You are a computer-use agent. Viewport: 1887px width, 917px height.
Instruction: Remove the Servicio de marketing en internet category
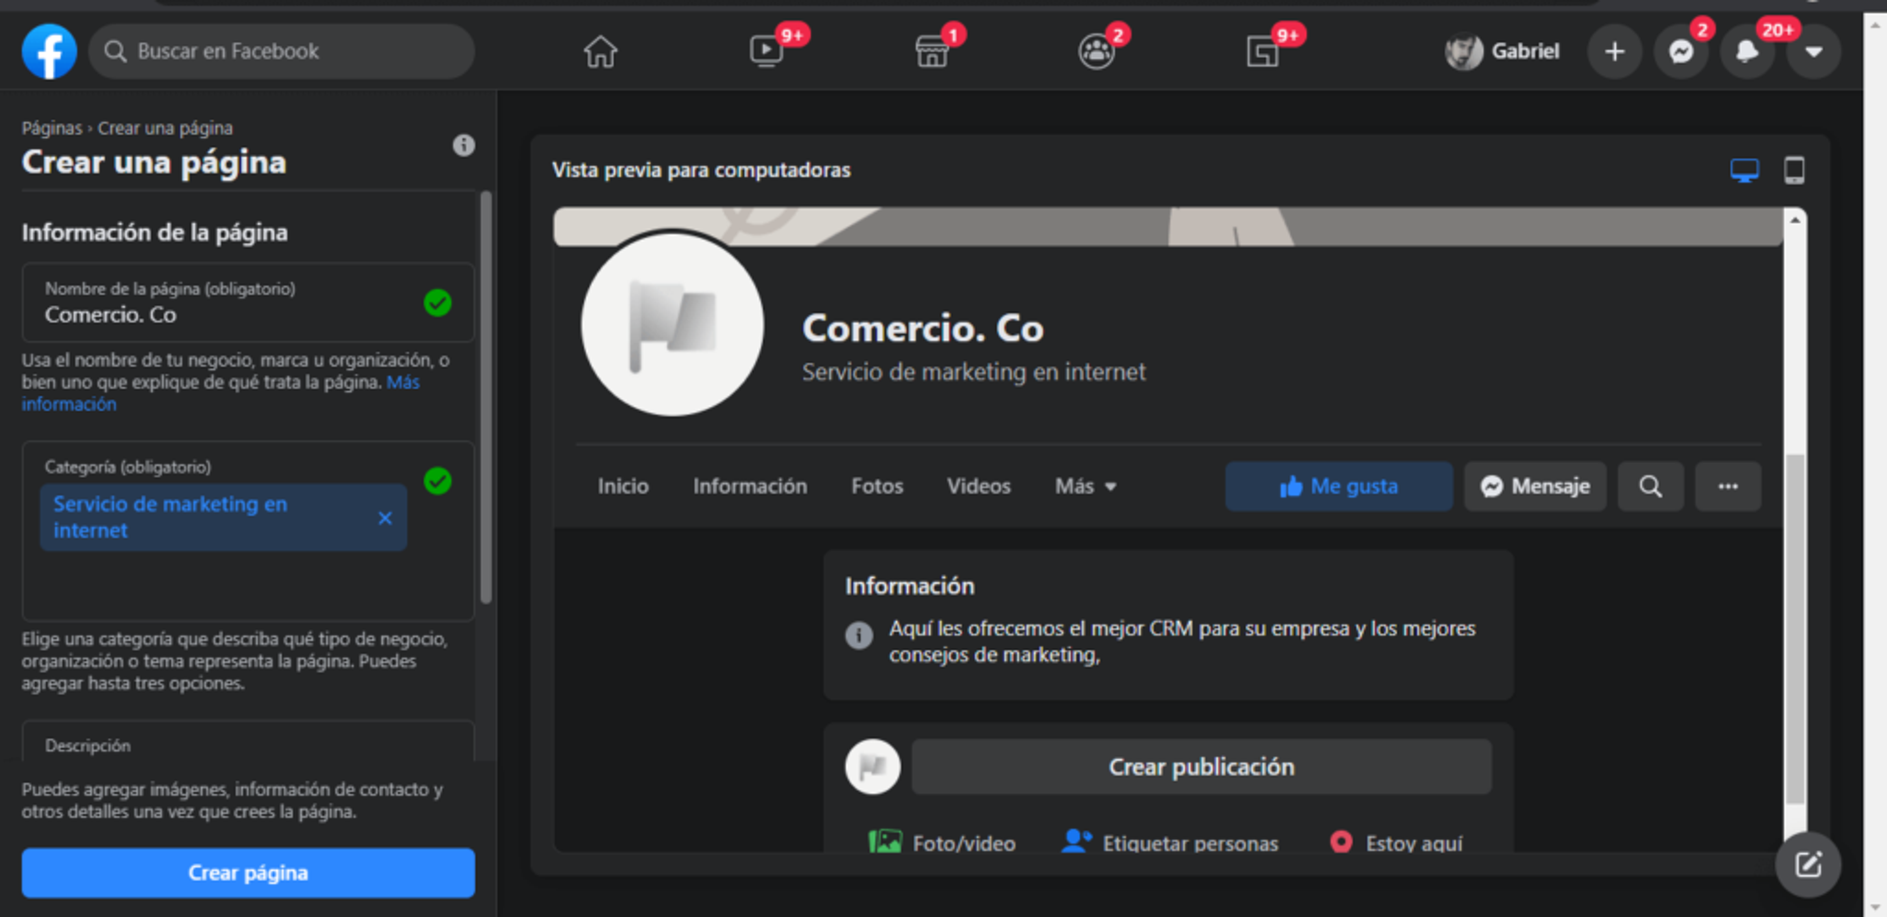(x=385, y=518)
